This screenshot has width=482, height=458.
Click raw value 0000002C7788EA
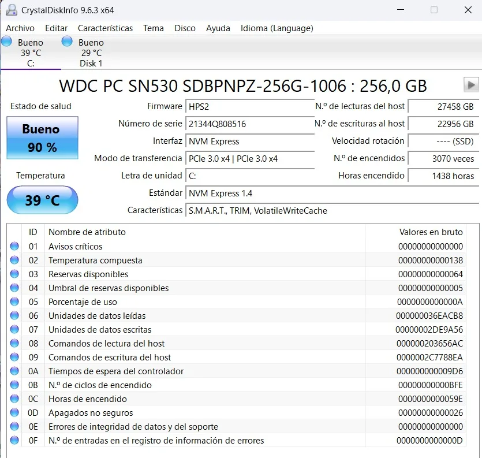pos(429,357)
